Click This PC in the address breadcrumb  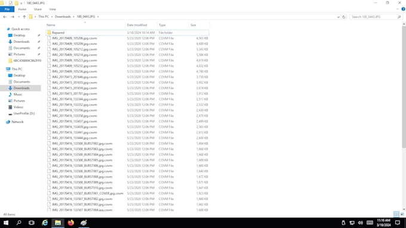click(x=44, y=17)
